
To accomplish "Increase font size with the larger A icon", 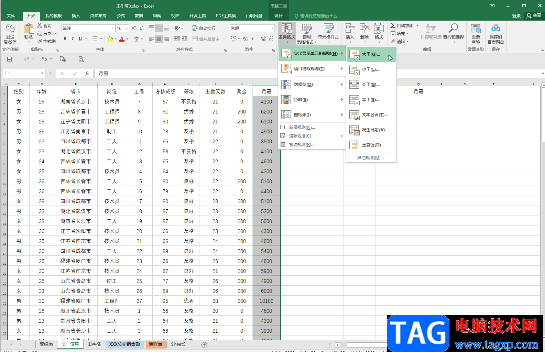I will tap(133, 28).
